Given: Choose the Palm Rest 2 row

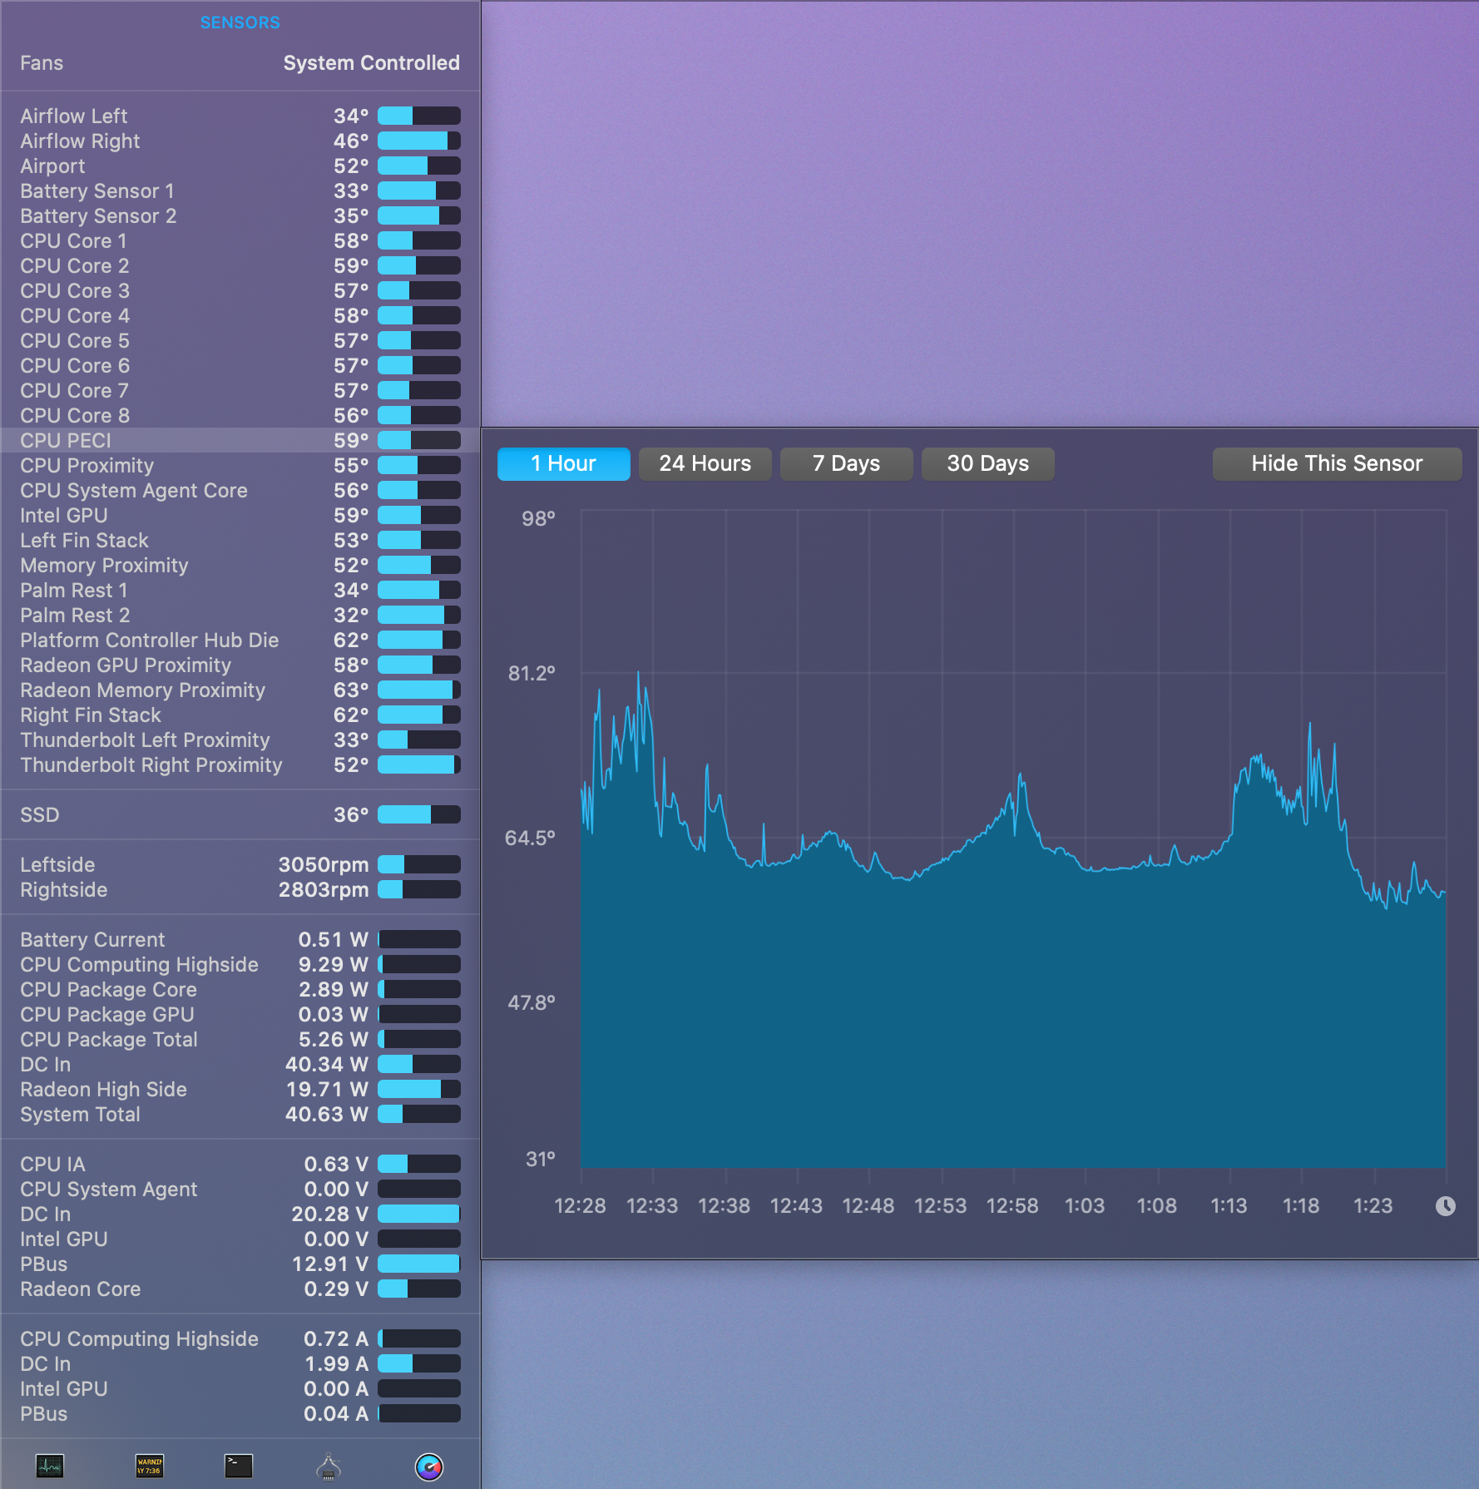Looking at the screenshot, I should point(240,615).
